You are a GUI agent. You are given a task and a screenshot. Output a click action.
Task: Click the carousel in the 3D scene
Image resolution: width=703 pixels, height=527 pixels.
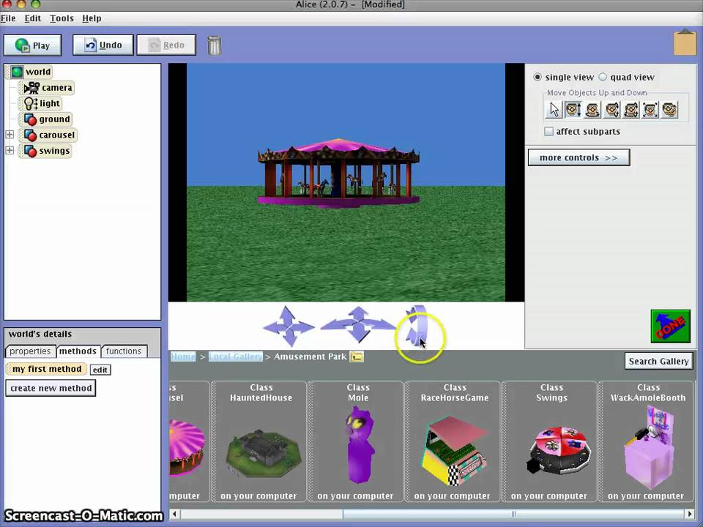coord(338,174)
